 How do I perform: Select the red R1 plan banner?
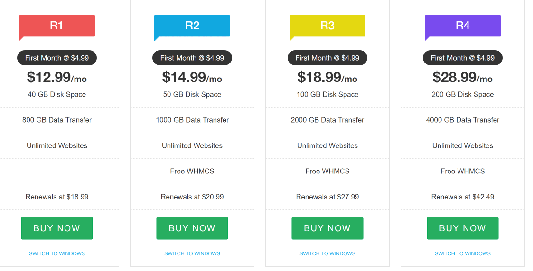(x=57, y=26)
